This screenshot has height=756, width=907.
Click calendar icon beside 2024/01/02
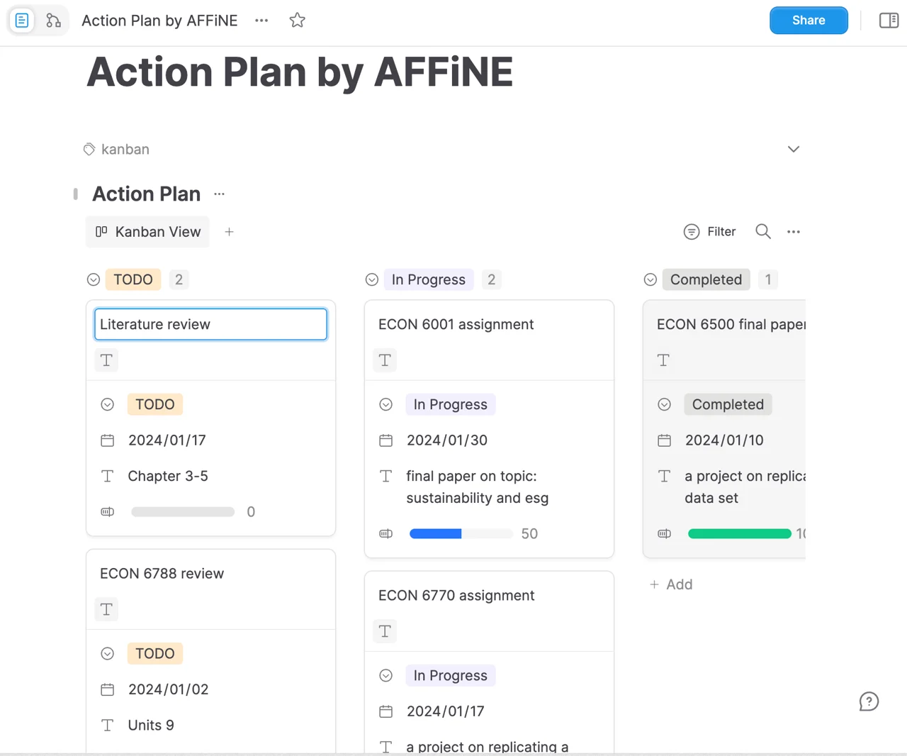tap(108, 689)
